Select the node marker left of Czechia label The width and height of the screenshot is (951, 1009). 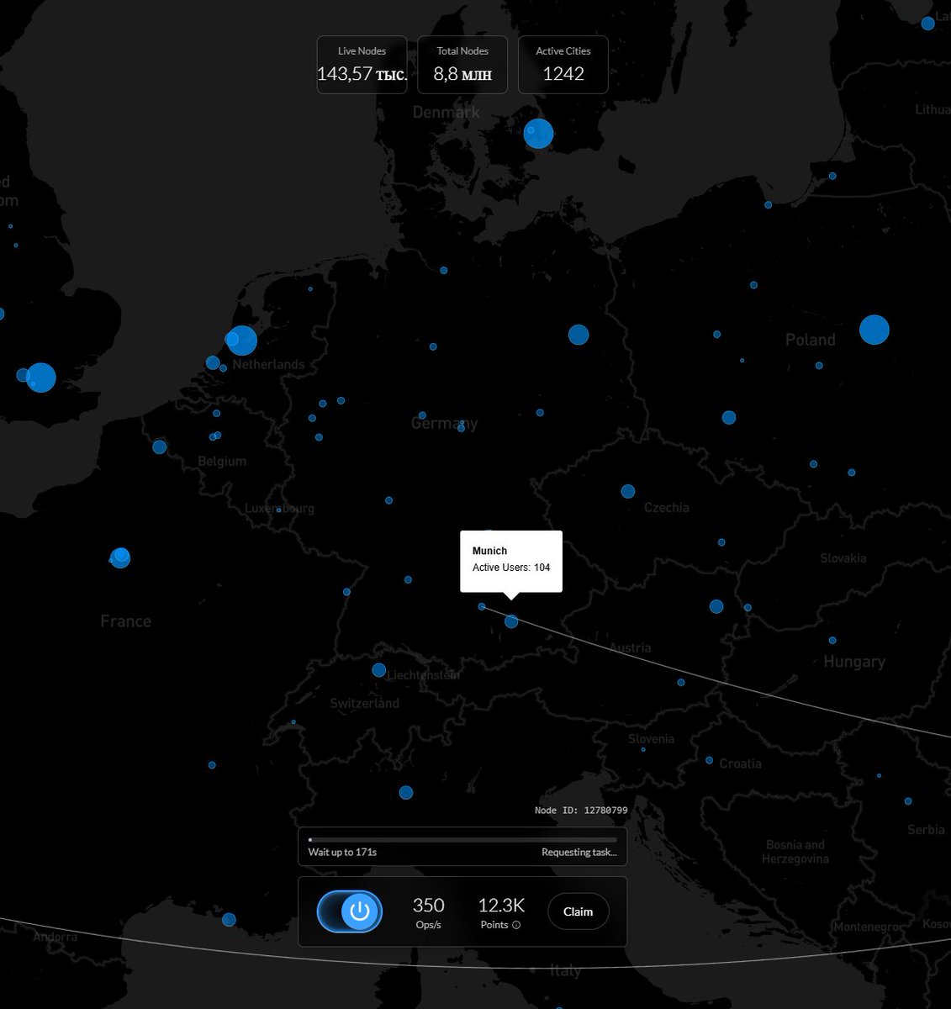(x=628, y=491)
